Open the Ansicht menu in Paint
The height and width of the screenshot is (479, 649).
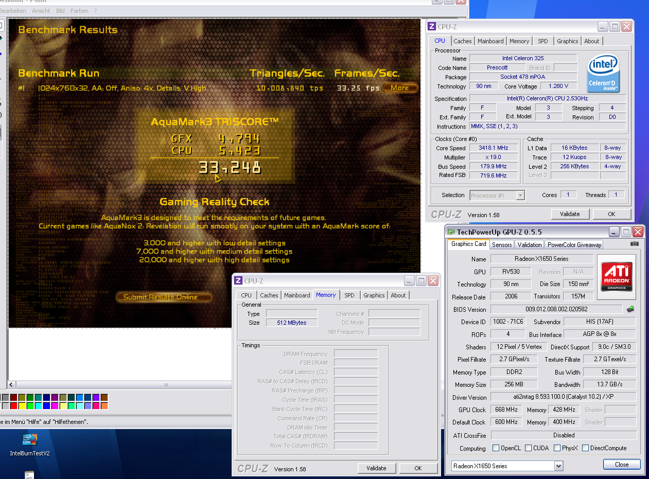(x=41, y=10)
